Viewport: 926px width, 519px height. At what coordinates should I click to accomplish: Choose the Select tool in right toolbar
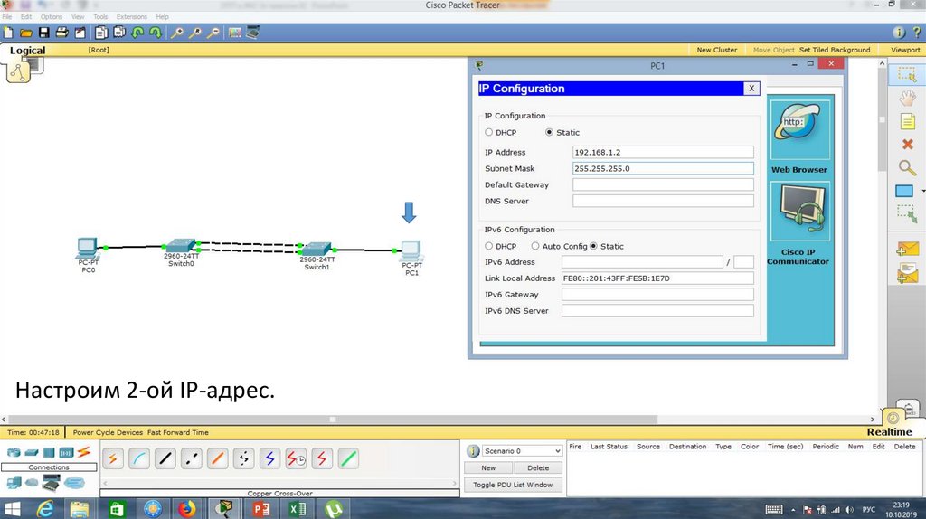907,75
